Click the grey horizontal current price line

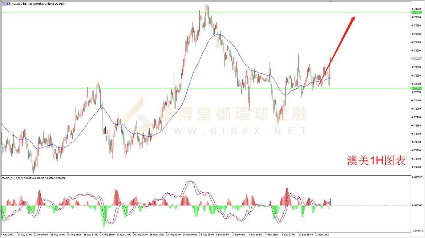206,58
